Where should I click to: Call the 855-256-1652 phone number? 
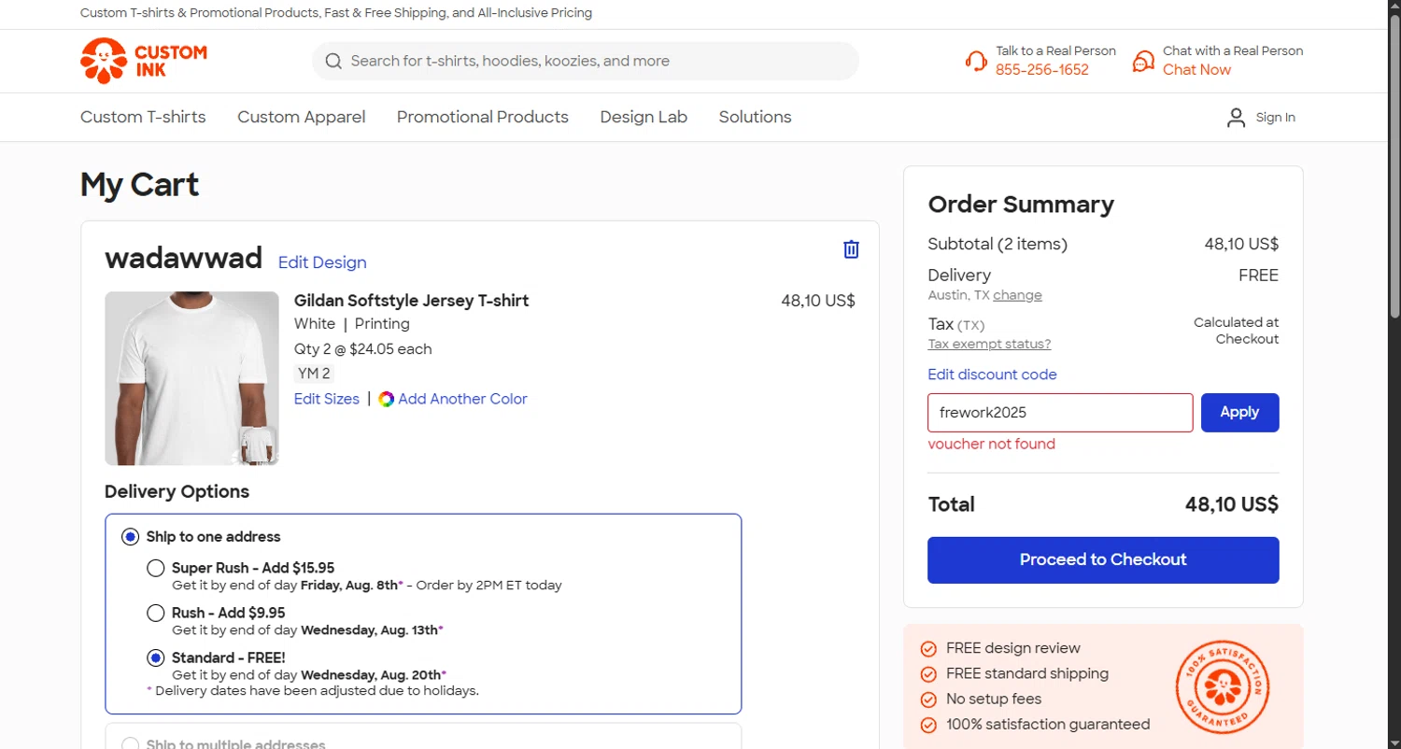[1042, 70]
